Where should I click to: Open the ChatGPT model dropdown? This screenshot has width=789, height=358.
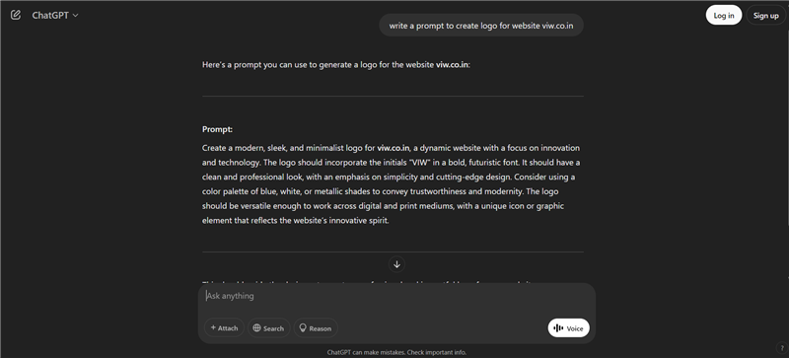tap(55, 15)
